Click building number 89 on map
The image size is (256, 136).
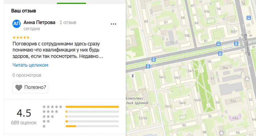146,21
